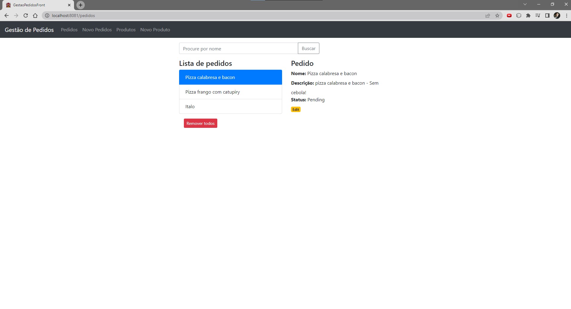The image size is (571, 309).
Task: Click the Procure por nome search field
Action: (x=238, y=48)
